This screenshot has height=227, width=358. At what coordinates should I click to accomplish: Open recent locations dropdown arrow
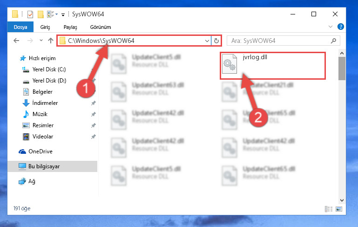pyautogui.click(x=41, y=41)
